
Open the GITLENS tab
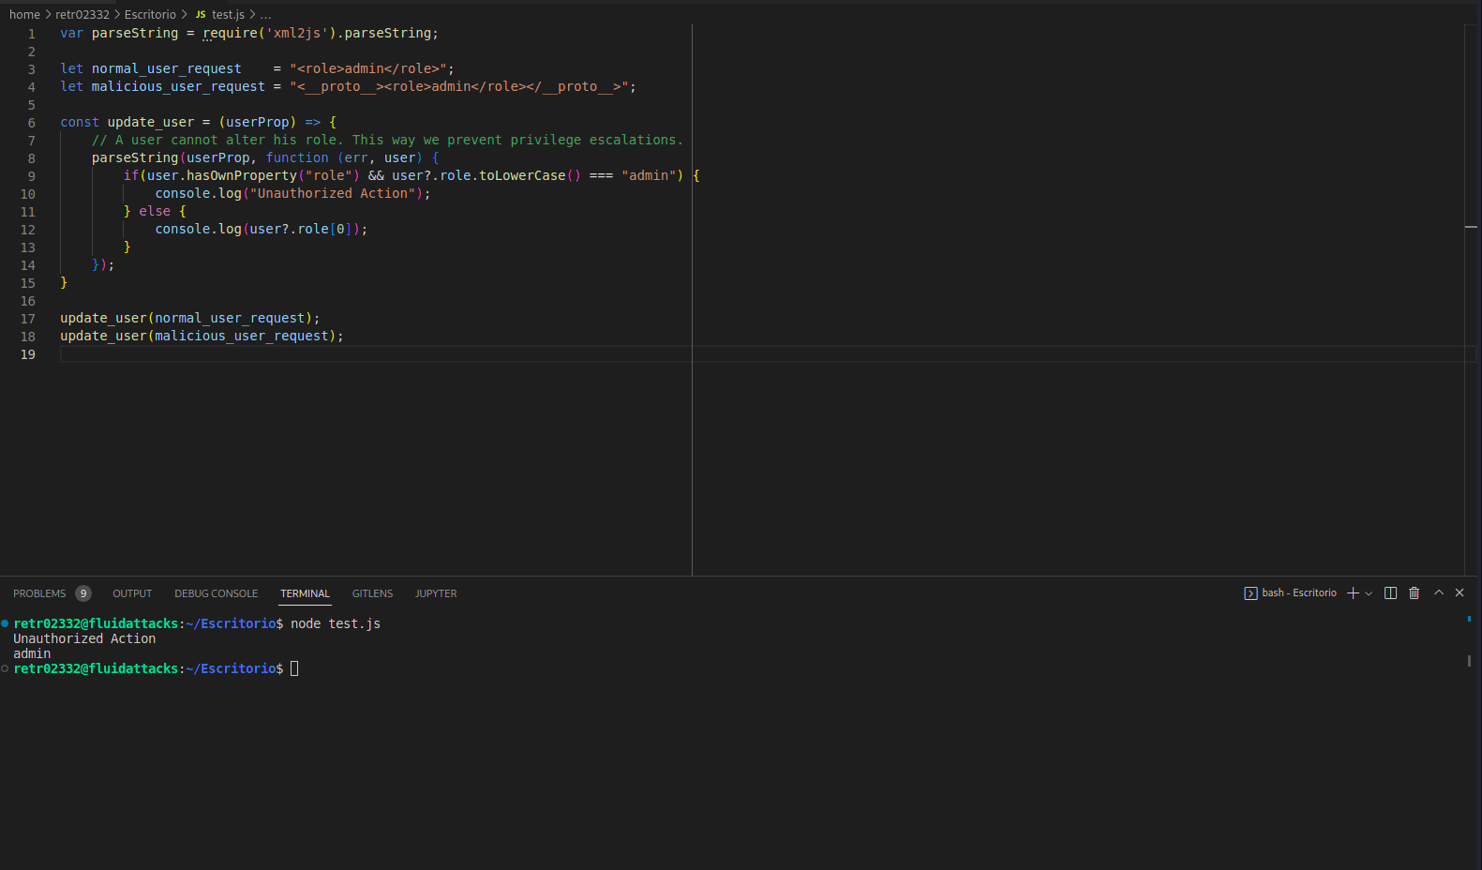coord(372,593)
